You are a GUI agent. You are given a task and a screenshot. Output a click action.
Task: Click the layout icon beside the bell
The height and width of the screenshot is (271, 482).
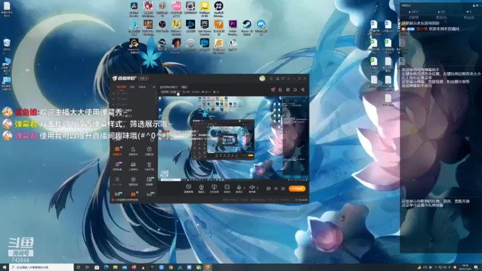(288, 89)
